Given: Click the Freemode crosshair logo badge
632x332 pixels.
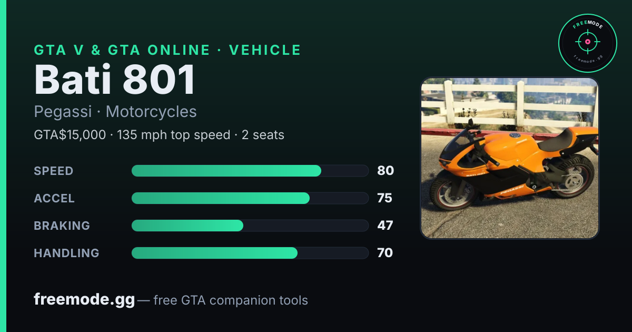Looking at the screenshot, I should tap(587, 43).
